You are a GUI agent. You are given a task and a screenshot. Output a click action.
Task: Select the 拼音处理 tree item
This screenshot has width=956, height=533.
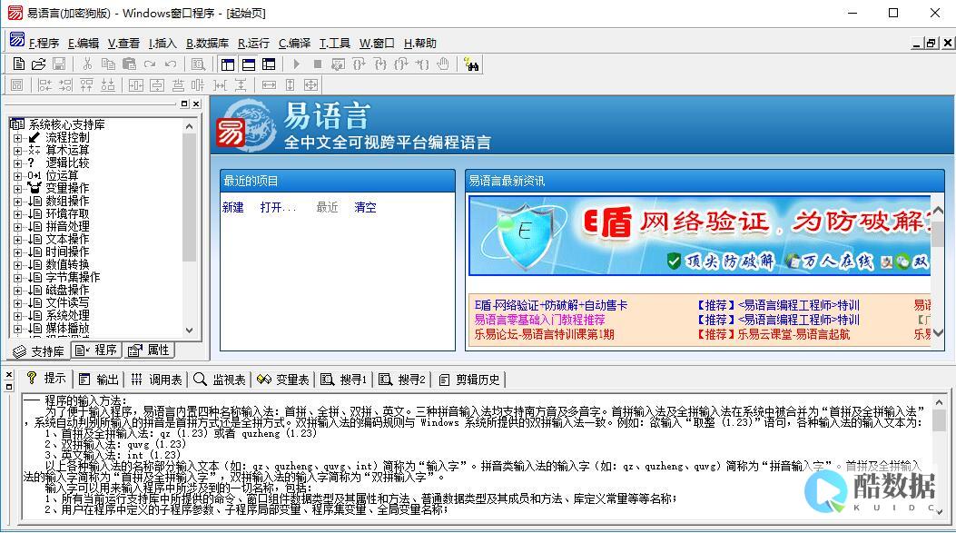pyautogui.click(x=68, y=226)
